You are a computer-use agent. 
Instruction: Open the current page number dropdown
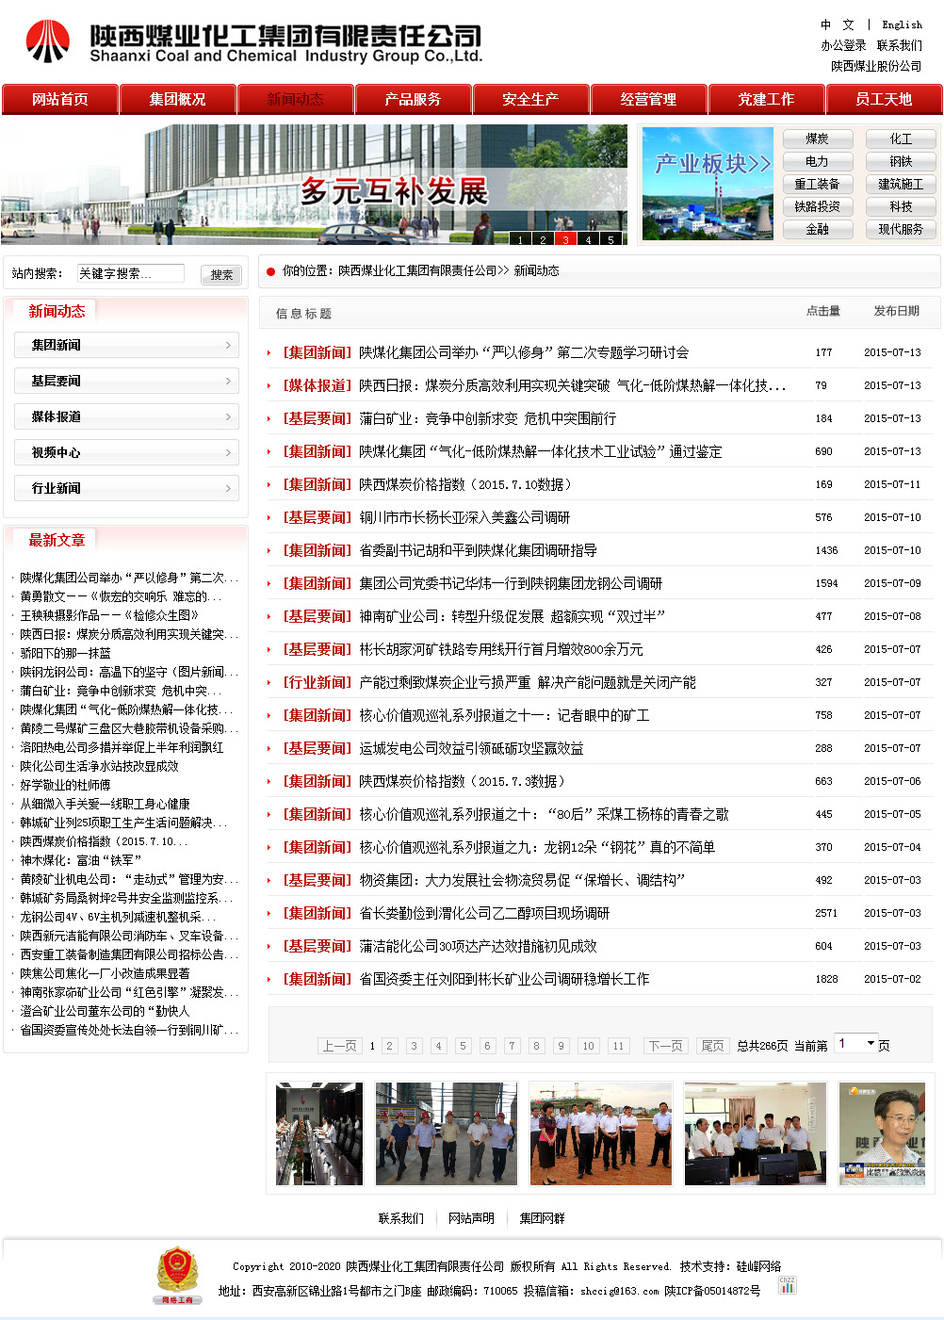click(857, 1044)
